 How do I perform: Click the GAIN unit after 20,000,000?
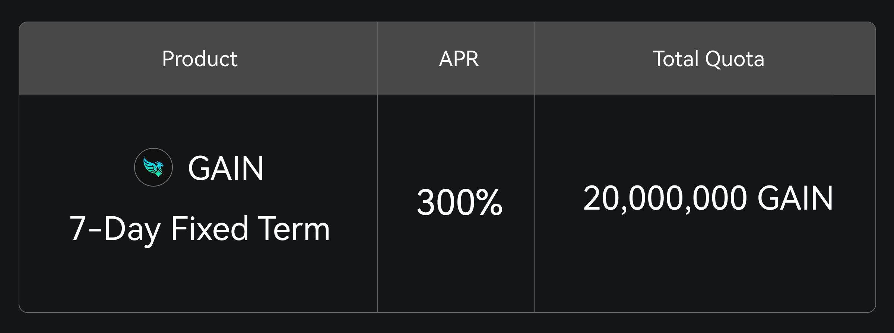click(x=795, y=198)
